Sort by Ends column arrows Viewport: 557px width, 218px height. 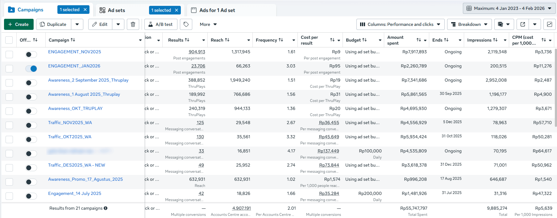click(x=446, y=40)
